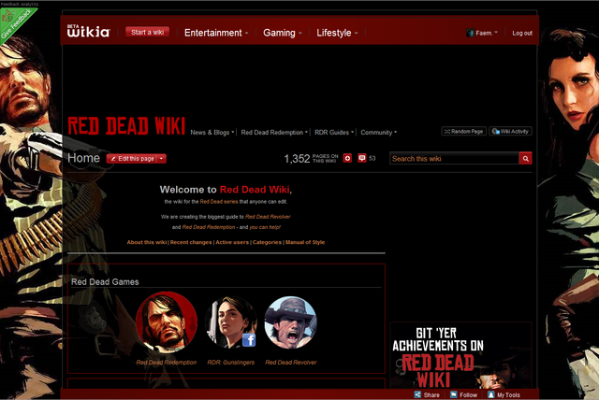The width and height of the screenshot is (599, 400).
Task: Click the Follow flag icon
Action: click(x=453, y=394)
